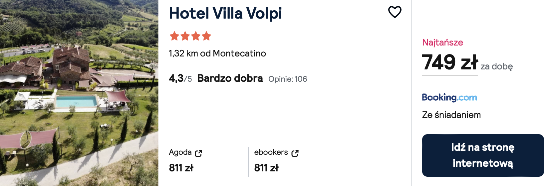
Task: Open ebookers external link icon
Action: [x=295, y=153]
